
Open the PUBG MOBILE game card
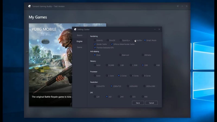tap(50, 65)
